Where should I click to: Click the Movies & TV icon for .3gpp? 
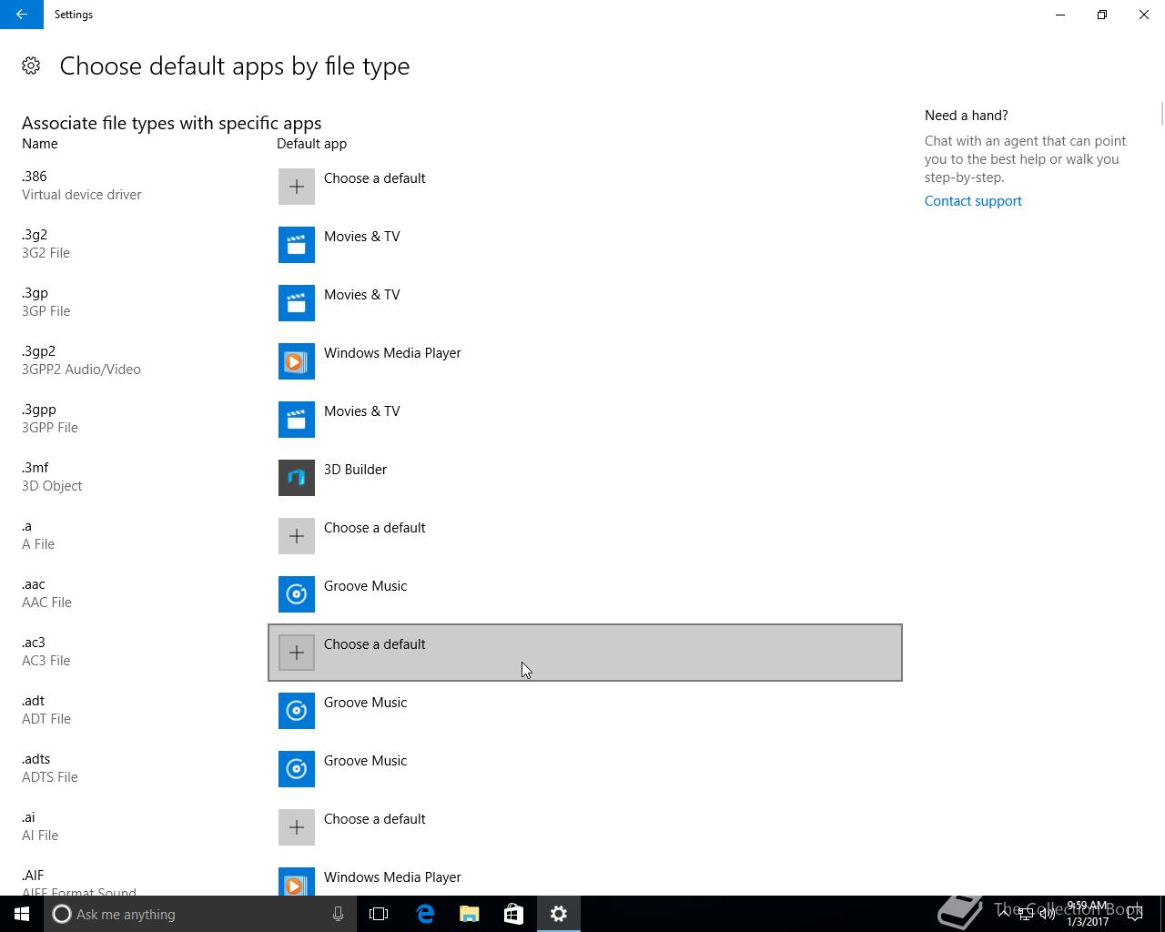pos(297,420)
